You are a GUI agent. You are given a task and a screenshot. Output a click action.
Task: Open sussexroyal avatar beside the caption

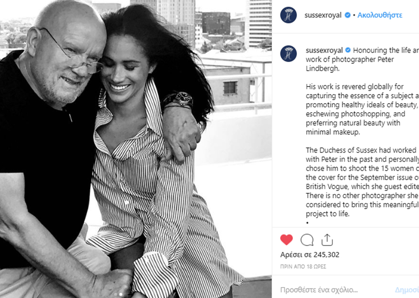pos(289,53)
